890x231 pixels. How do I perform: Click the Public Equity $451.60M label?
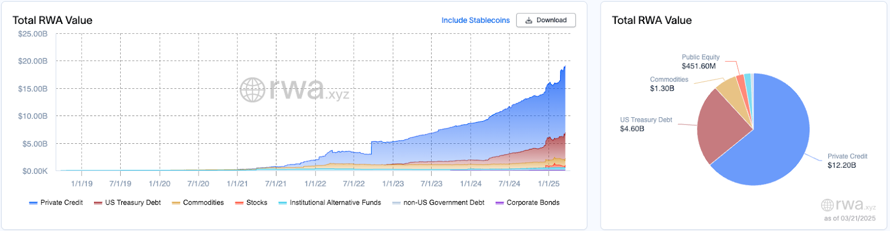[700, 62]
